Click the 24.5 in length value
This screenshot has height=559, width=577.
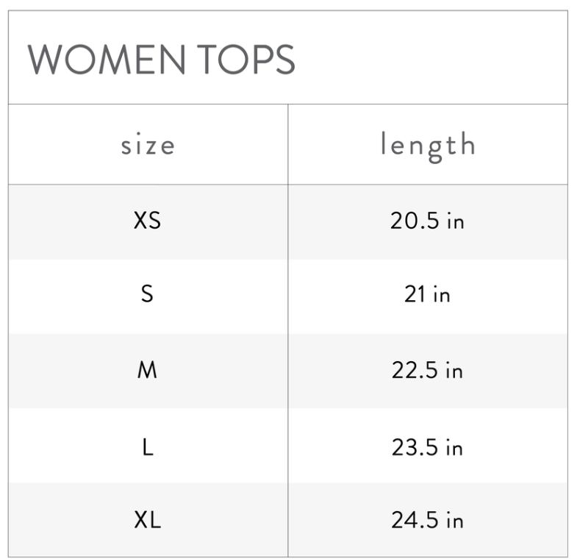[427, 521]
